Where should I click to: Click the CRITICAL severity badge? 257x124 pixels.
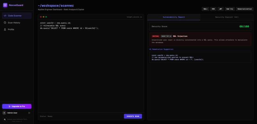(x=156, y=36)
